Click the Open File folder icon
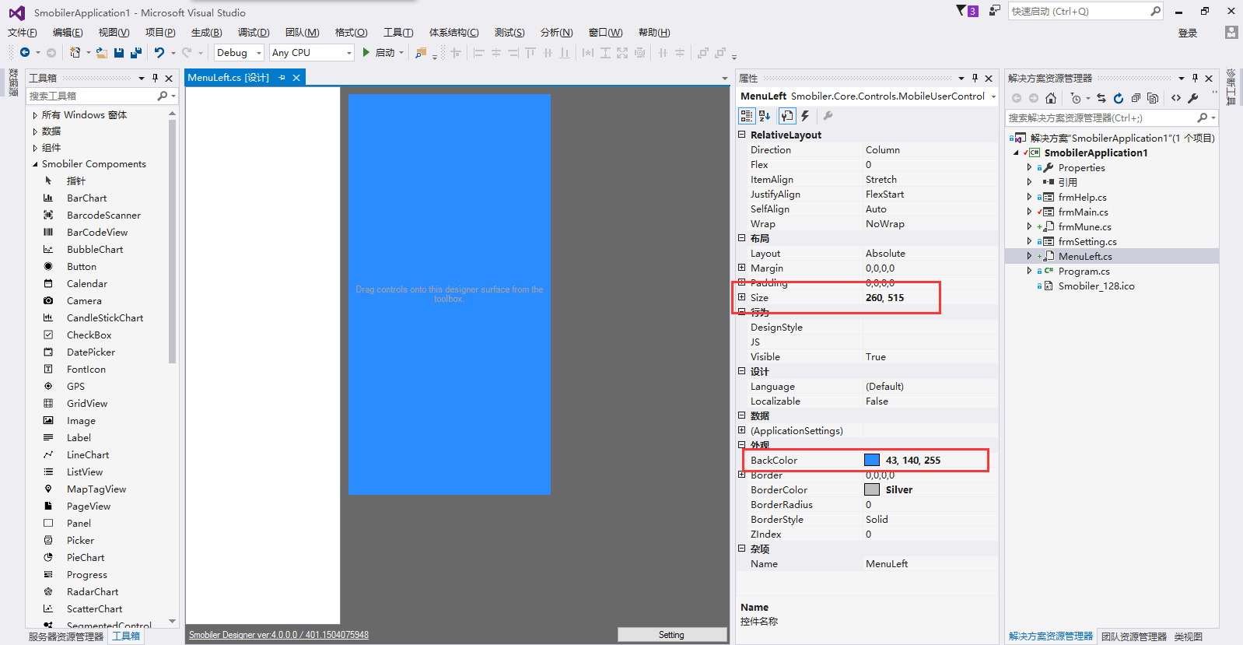This screenshot has width=1243, height=645. pos(102,53)
